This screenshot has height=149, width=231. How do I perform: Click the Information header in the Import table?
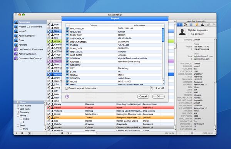(x=139, y=25)
